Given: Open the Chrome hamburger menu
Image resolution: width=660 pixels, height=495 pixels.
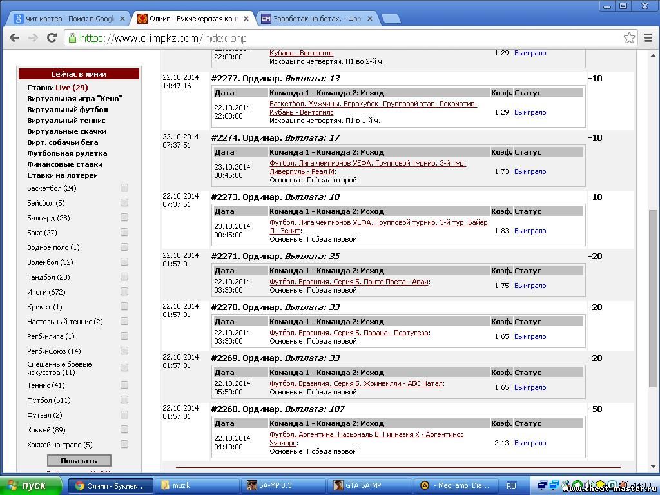Looking at the screenshot, I should (x=648, y=38).
